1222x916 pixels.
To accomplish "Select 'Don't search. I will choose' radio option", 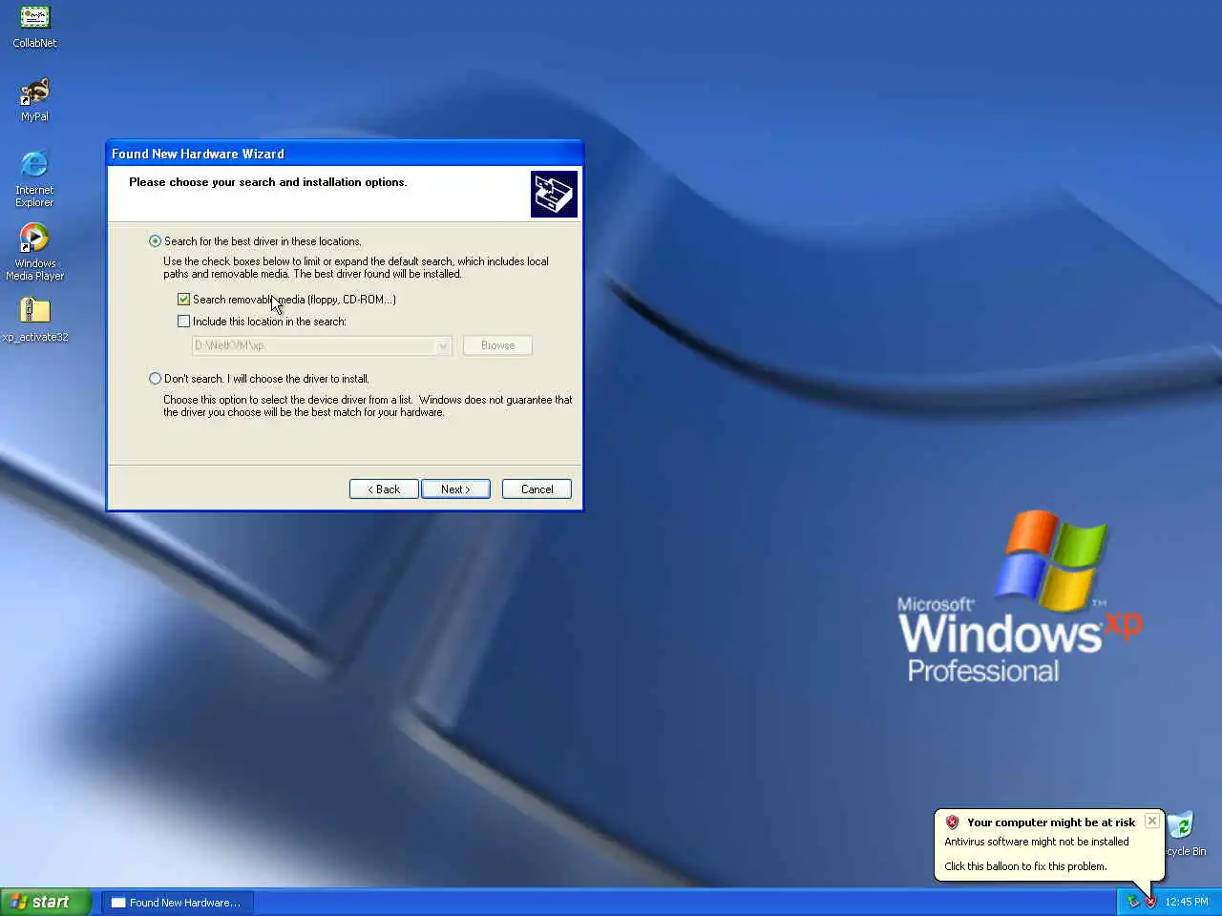I will pos(155,379).
